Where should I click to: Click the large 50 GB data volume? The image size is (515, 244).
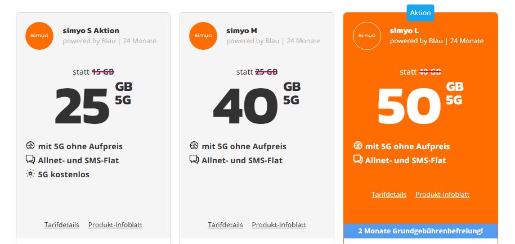pos(408,105)
